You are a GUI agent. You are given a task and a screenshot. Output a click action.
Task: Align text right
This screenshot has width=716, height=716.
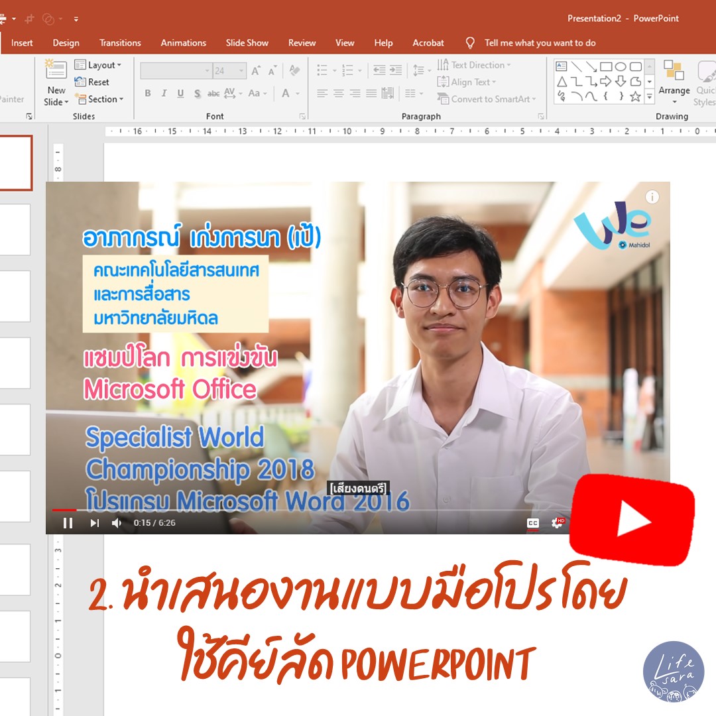point(355,93)
